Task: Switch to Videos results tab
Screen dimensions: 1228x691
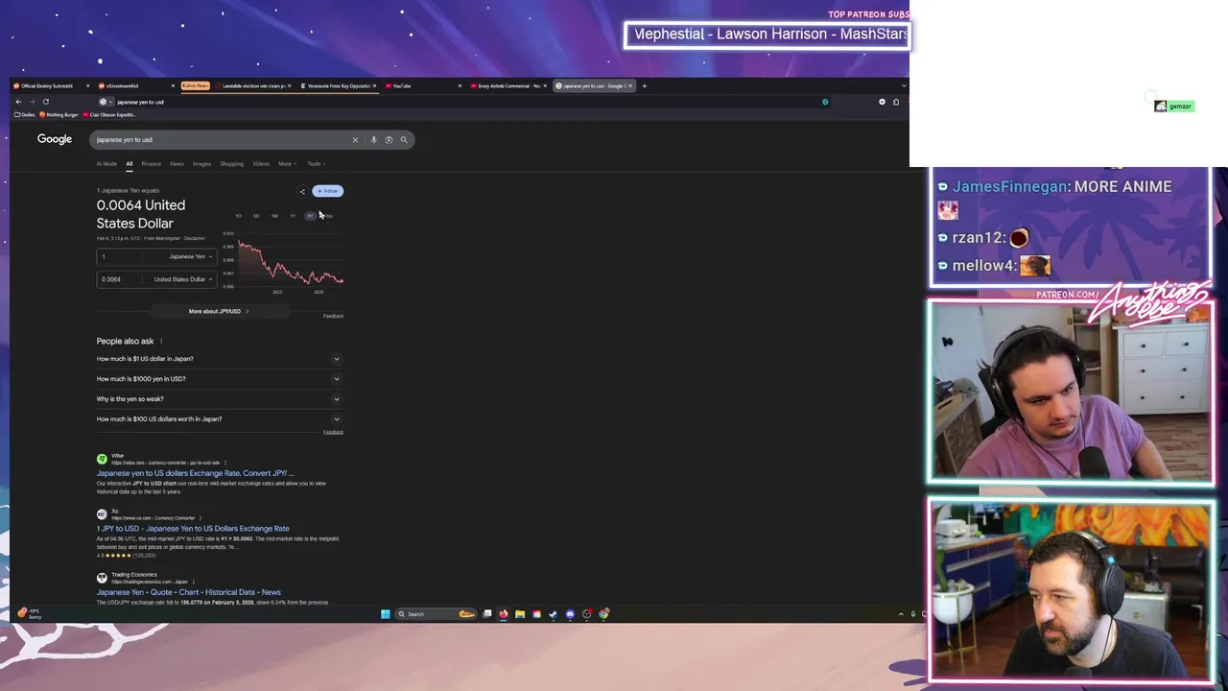Action: point(261,164)
